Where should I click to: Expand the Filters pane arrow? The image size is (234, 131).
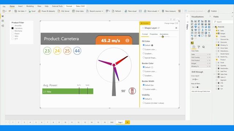point(188,16)
